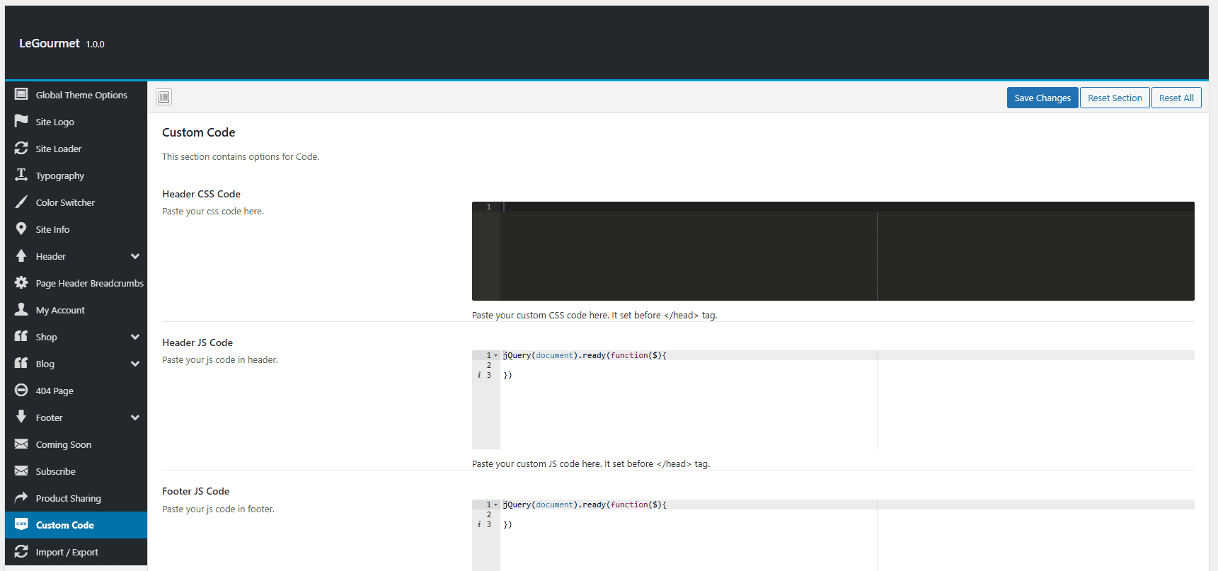The width and height of the screenshot is (1218, 571).
Task: Open the 404 Page section
Action: click(x=76, y=391)
